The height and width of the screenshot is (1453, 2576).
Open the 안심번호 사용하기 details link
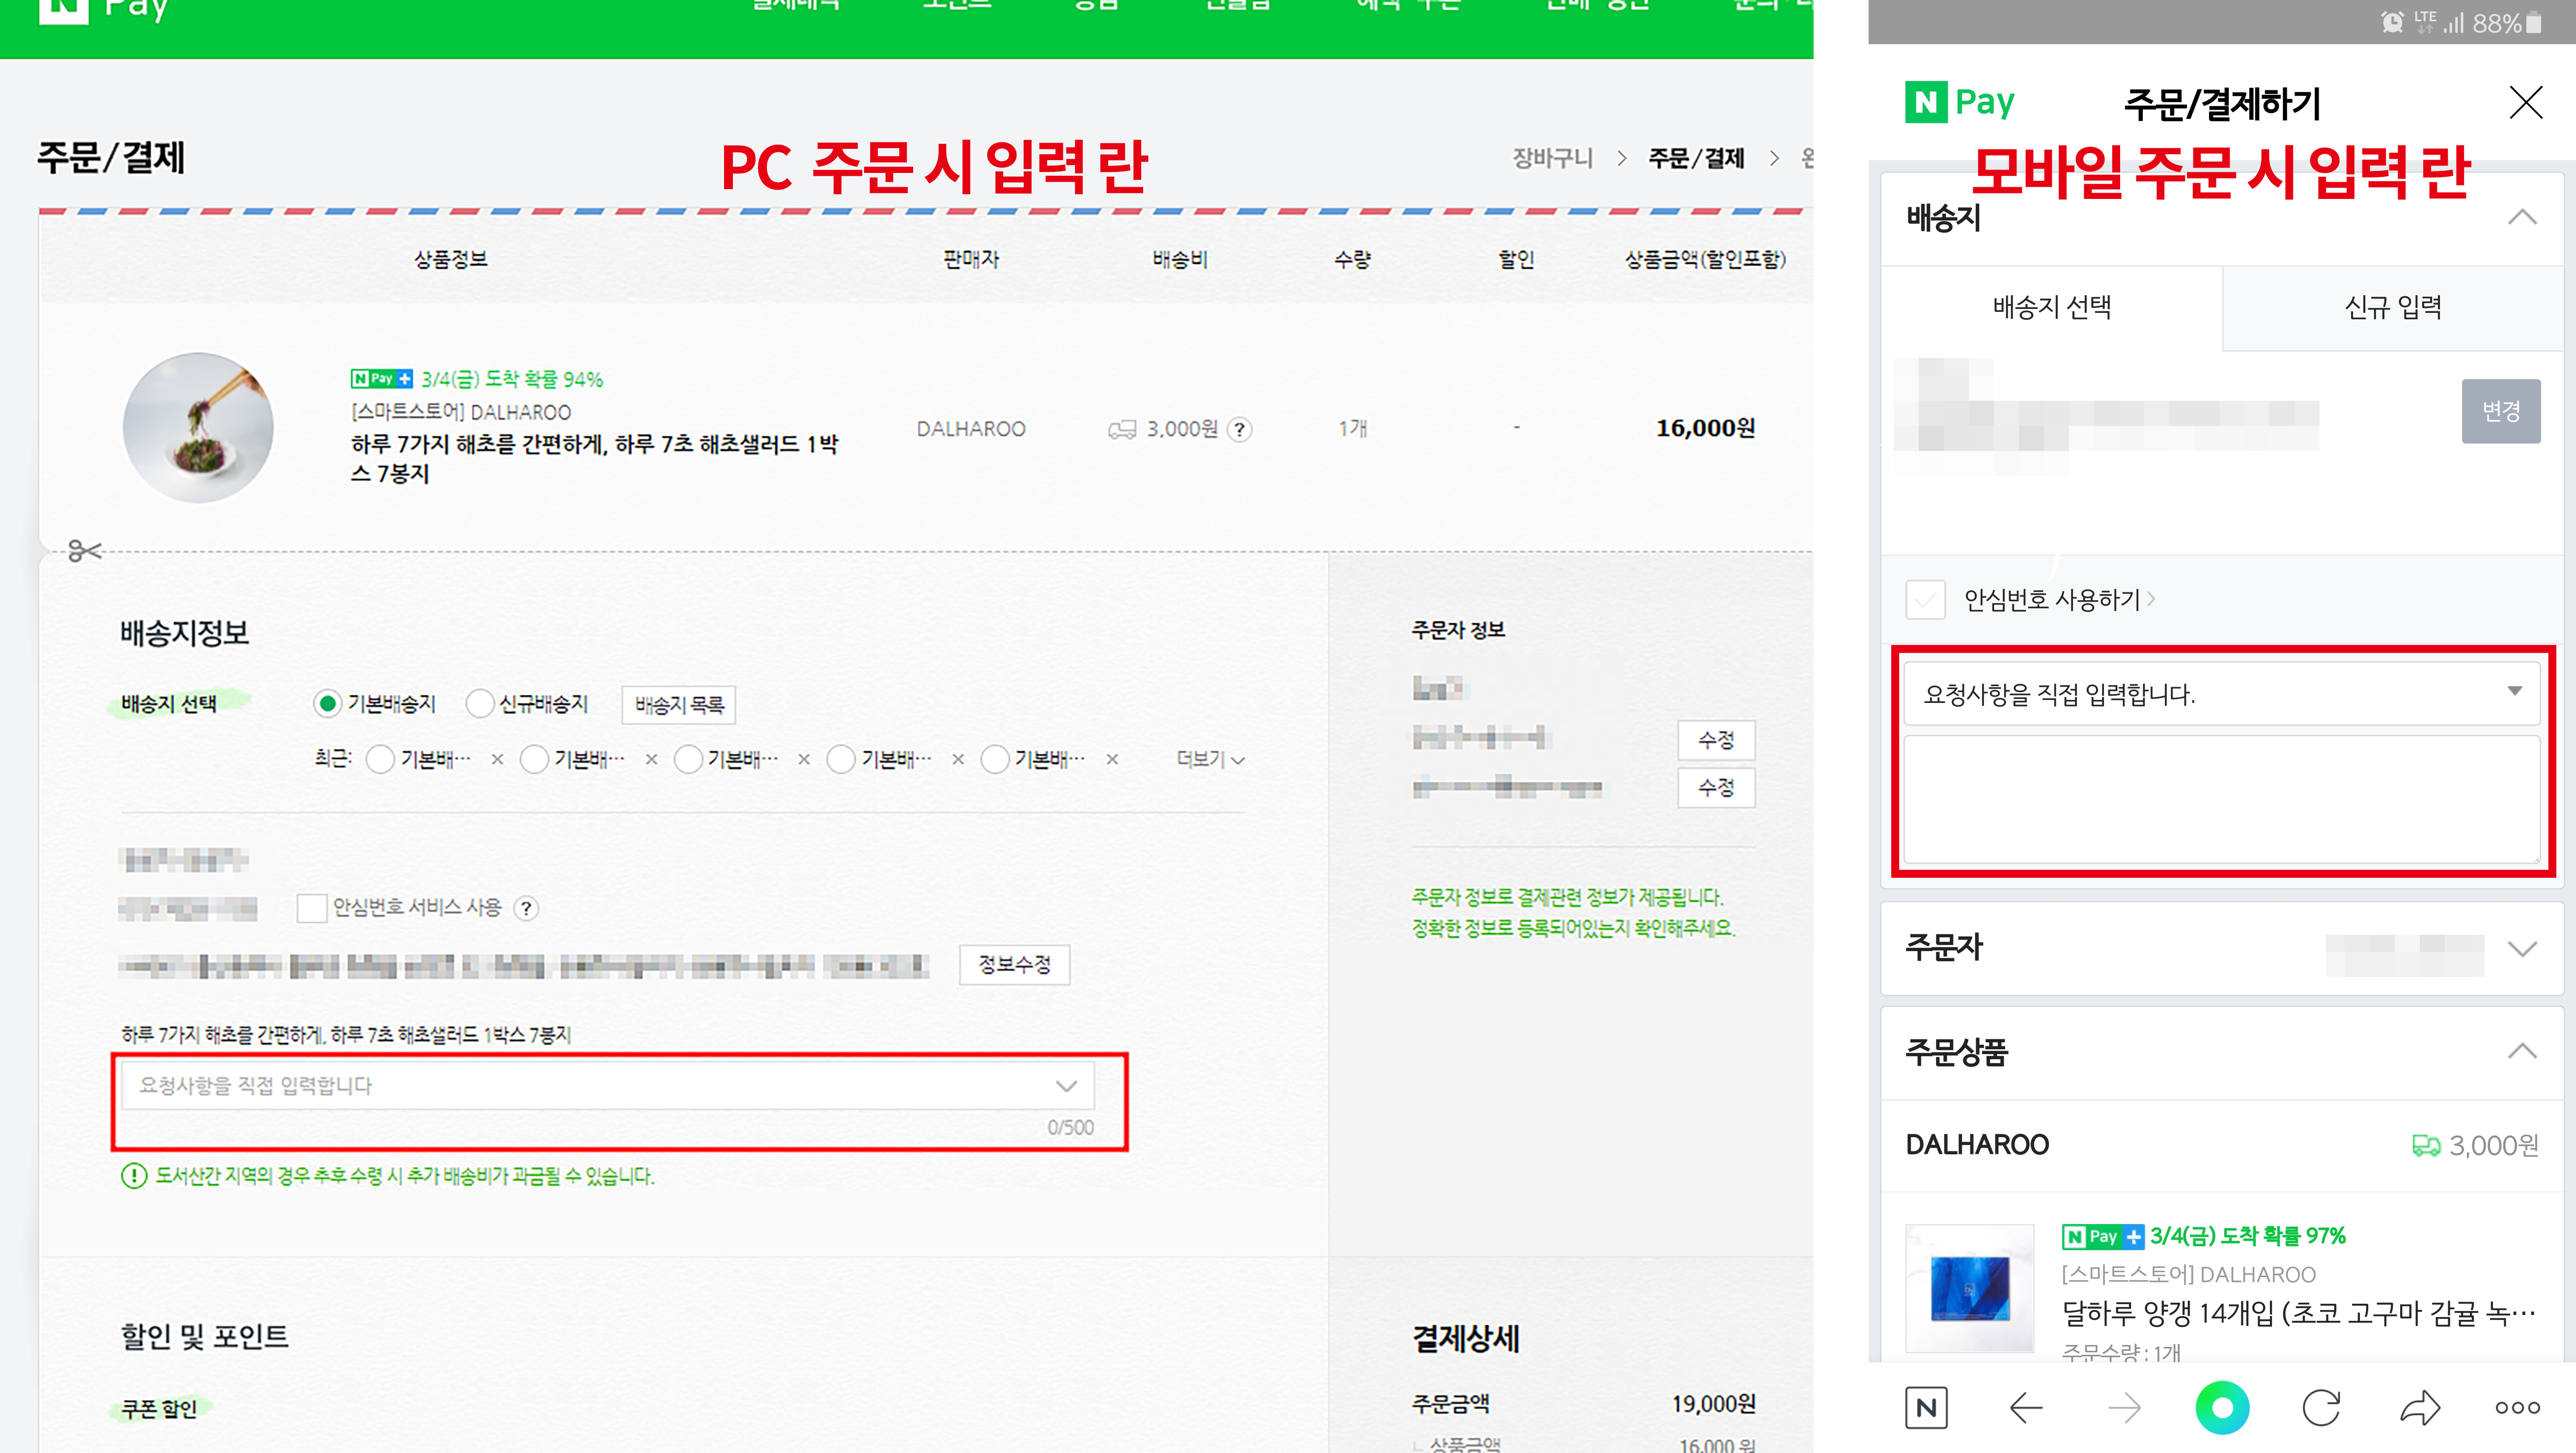(2059, 600)
